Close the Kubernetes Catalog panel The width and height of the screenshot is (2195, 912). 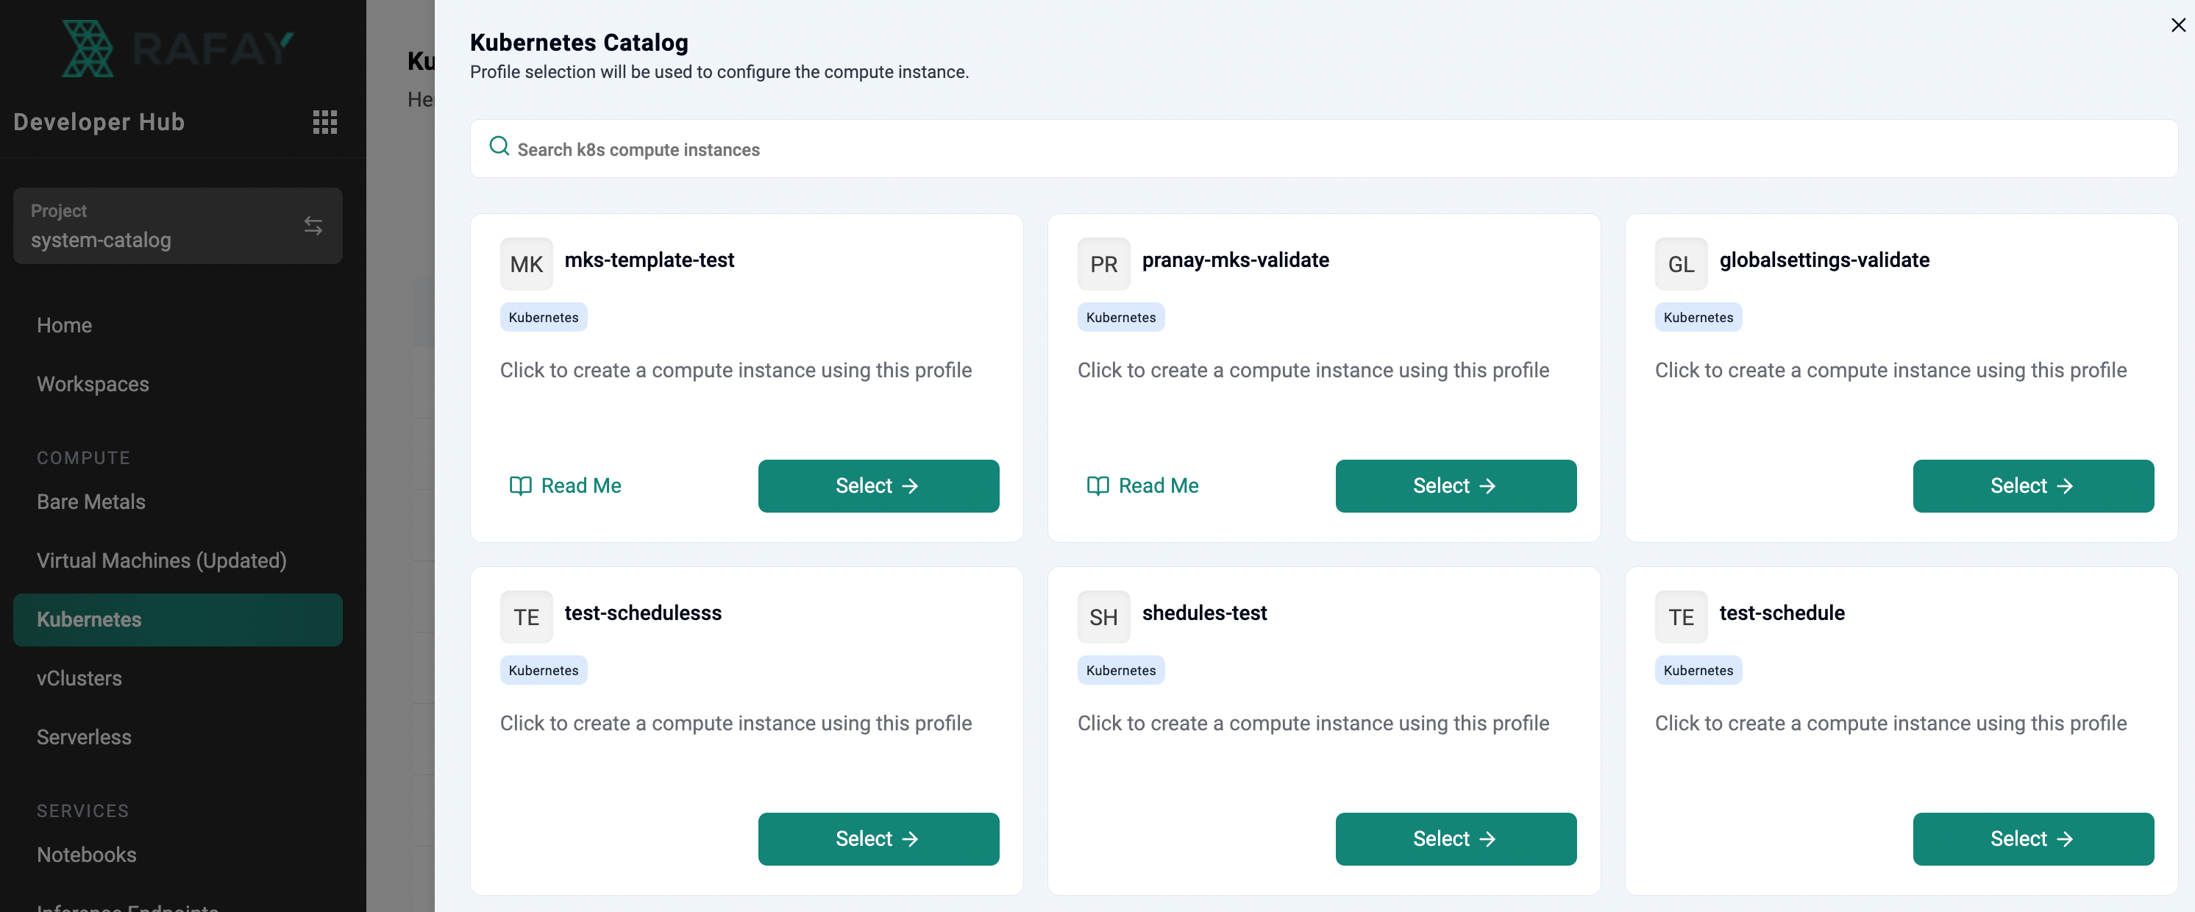coord(2178,26)
